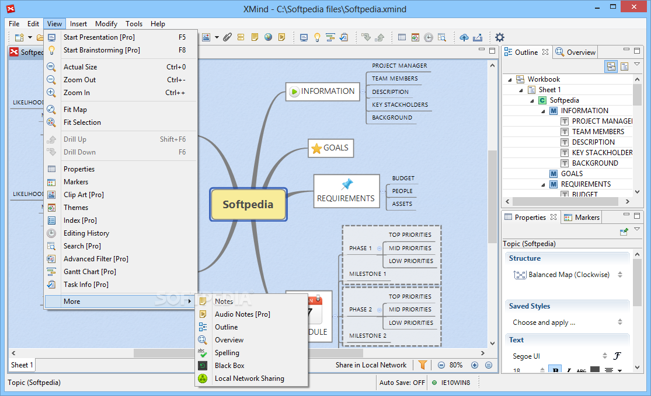Collapse the Sheet 1 tree node
Image resolution: width=651 pixels, height=396 pixels.
(521, 90)
